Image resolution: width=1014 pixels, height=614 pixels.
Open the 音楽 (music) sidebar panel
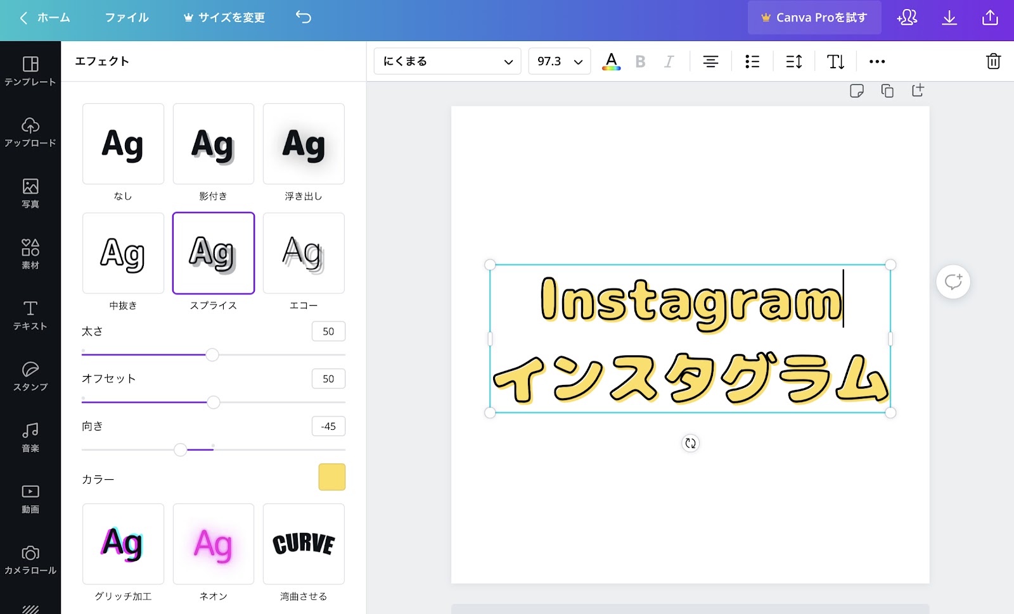tap(30, 437)
